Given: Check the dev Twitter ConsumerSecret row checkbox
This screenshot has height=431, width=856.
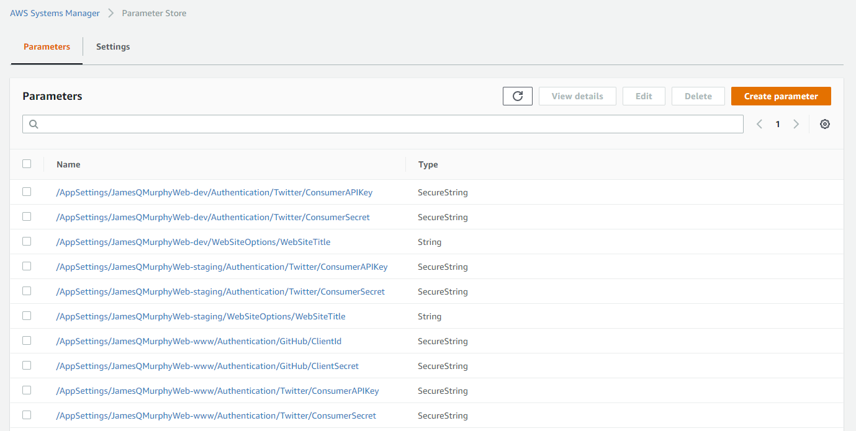Looking at the screenshot, I should (27, 216).
